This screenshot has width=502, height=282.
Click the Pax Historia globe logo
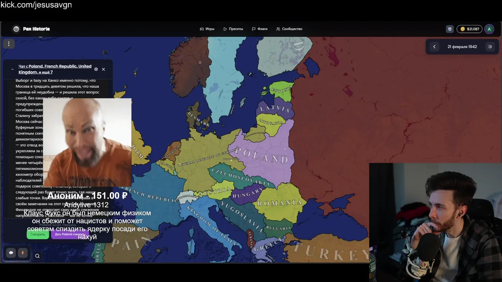click(x=16, y=29)
